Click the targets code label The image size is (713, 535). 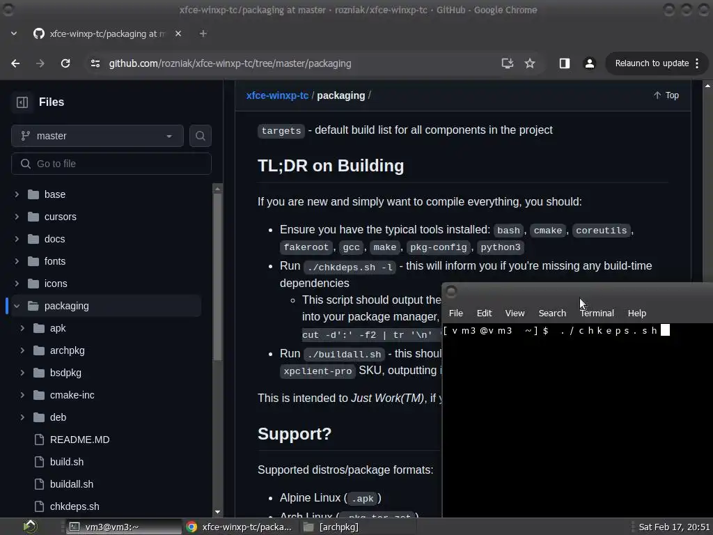[x=281, y=131]
